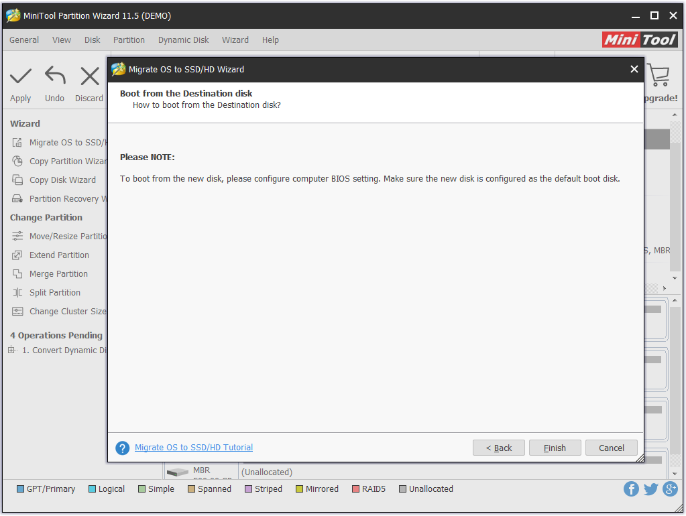The width and height of the screenshot is (686, 516).
Task: Select Extend Partition in sidebar
Action: click(x=59, y=255)
